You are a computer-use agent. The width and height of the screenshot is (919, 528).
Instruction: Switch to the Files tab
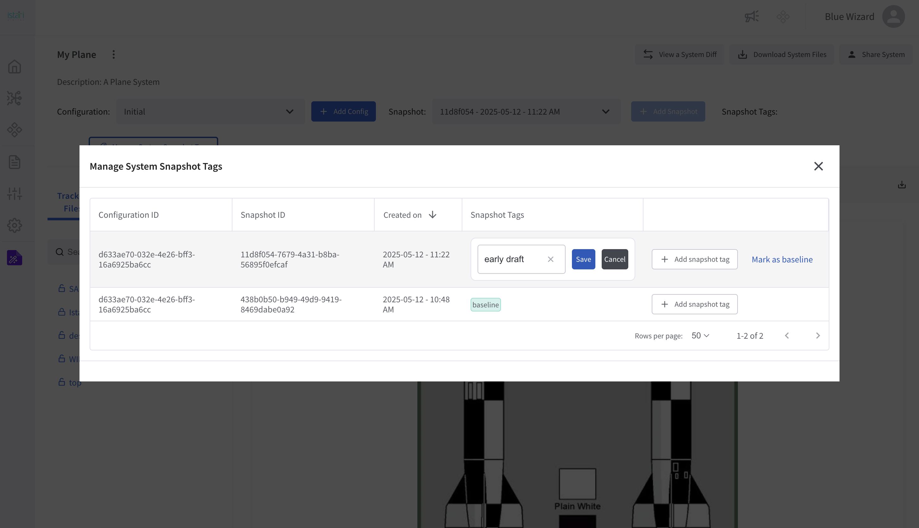tap(72, 209)
